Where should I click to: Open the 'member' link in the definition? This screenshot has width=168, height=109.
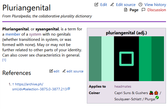click(x=13, y=34)
